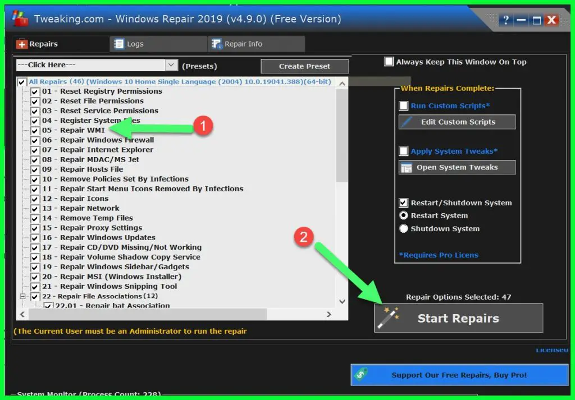The width and height of the screenshot is (575, 400).
Task: Select 20 - Repair MSI (Windows Installer)
Action: (112, 277)
